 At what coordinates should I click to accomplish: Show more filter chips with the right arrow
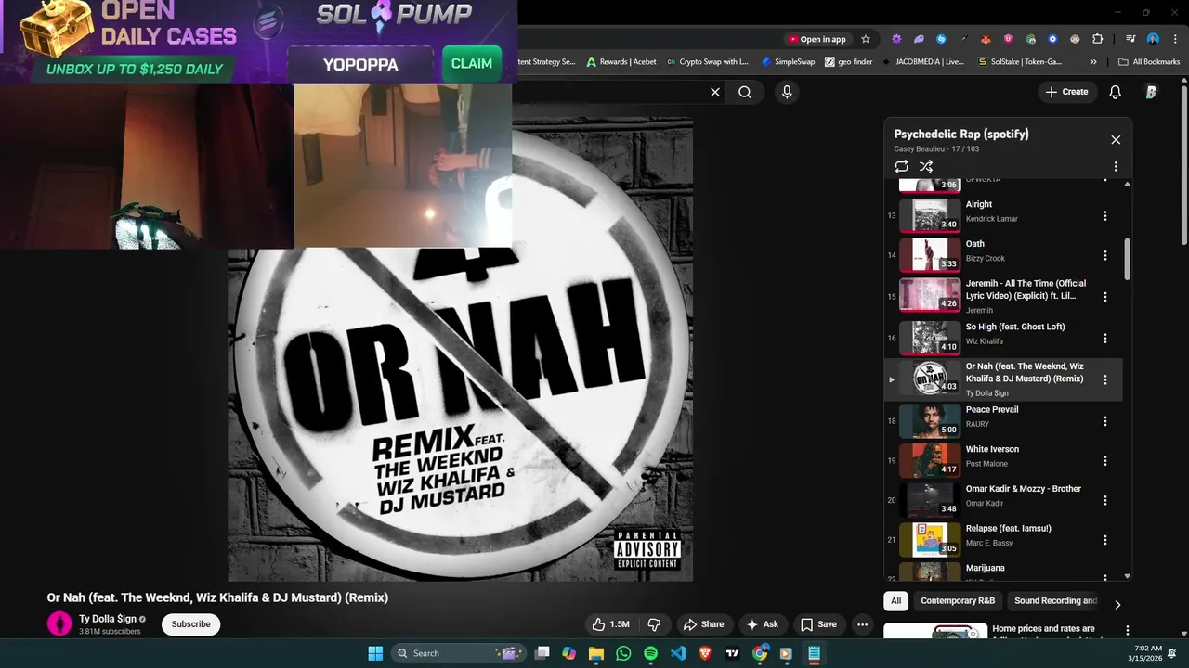pos(1117,605)
